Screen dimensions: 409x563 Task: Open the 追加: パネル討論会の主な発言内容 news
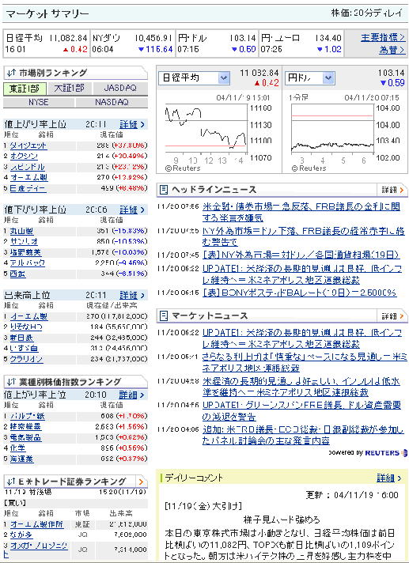coord(304,435)
